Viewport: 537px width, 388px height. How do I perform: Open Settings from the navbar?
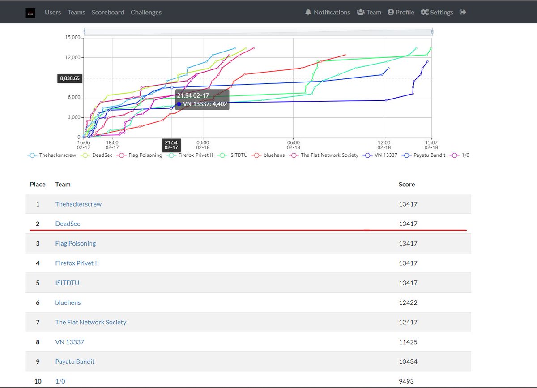[437, 12]
